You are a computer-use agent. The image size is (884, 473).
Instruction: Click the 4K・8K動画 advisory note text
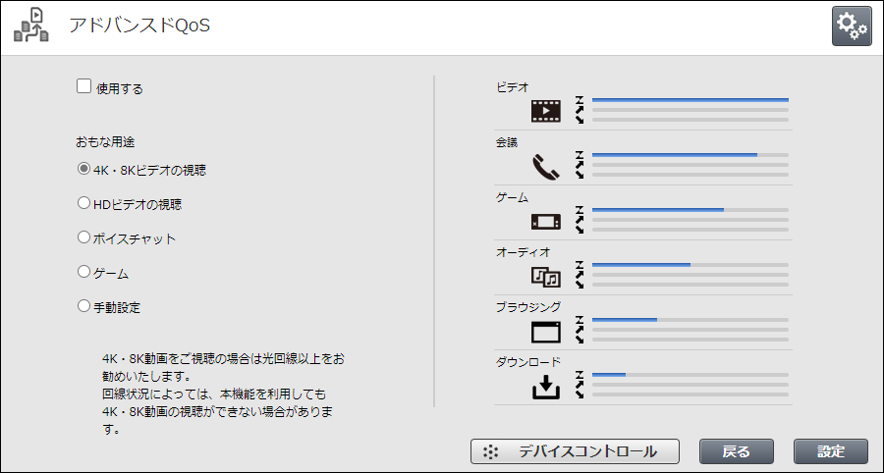[223, 394]
